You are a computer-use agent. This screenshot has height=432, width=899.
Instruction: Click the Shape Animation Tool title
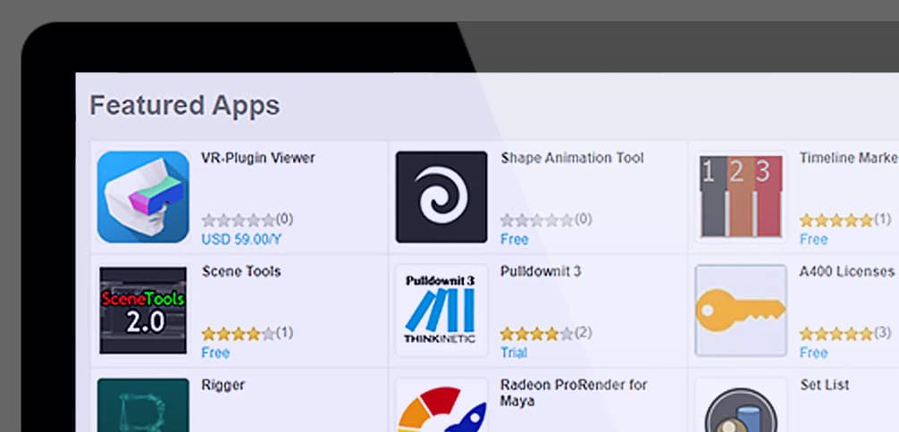point(572,158)
